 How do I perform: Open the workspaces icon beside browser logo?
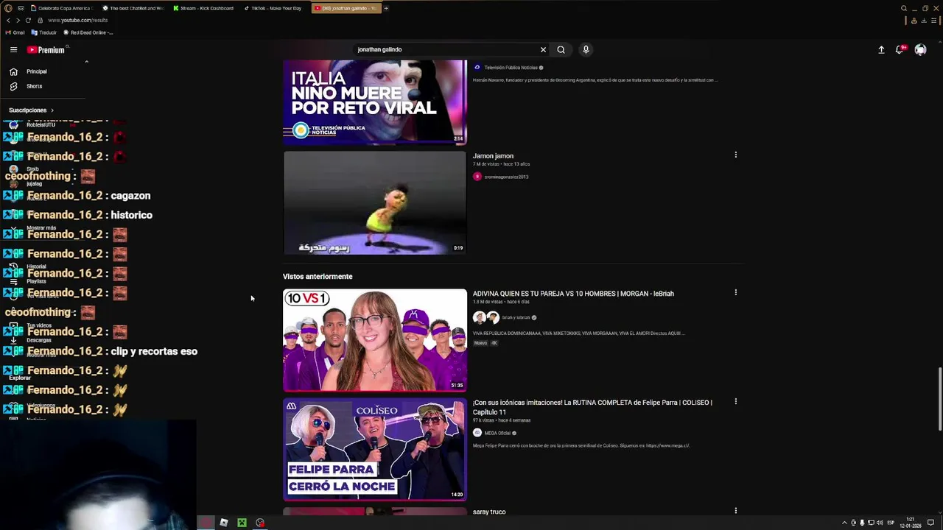tap(21, 8)
